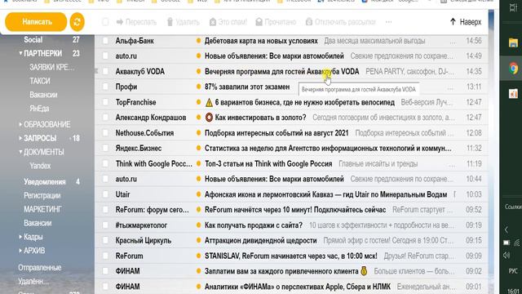Check the Александр Кондрашов email checkbox
This screenshot has height=294, width=522.
coord(105,118)
